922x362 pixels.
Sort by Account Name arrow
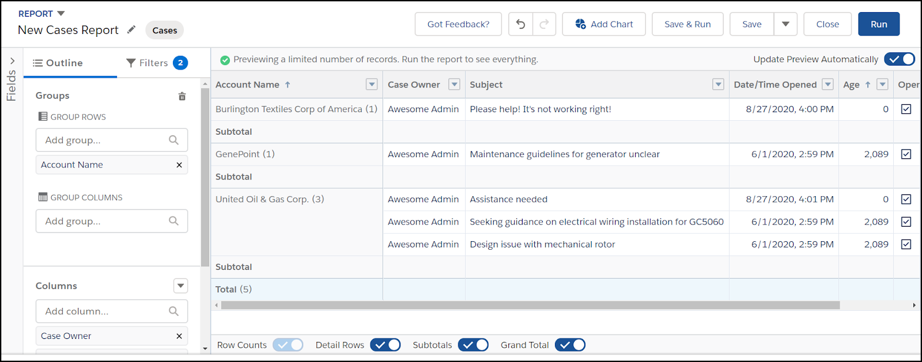coord(288,85)
